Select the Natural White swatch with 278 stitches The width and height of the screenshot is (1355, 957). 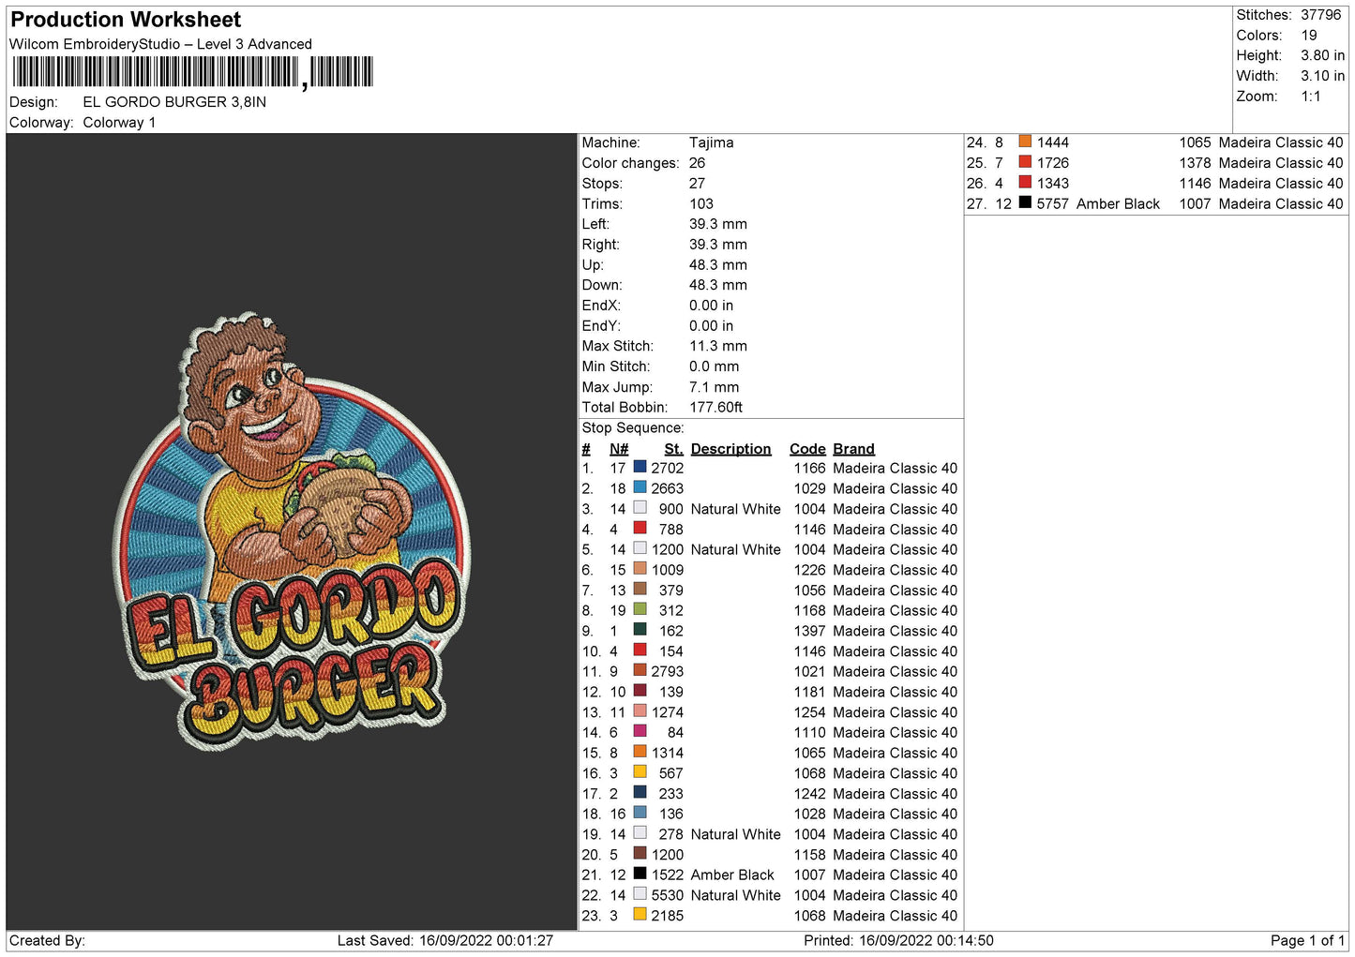coord(640,833)
